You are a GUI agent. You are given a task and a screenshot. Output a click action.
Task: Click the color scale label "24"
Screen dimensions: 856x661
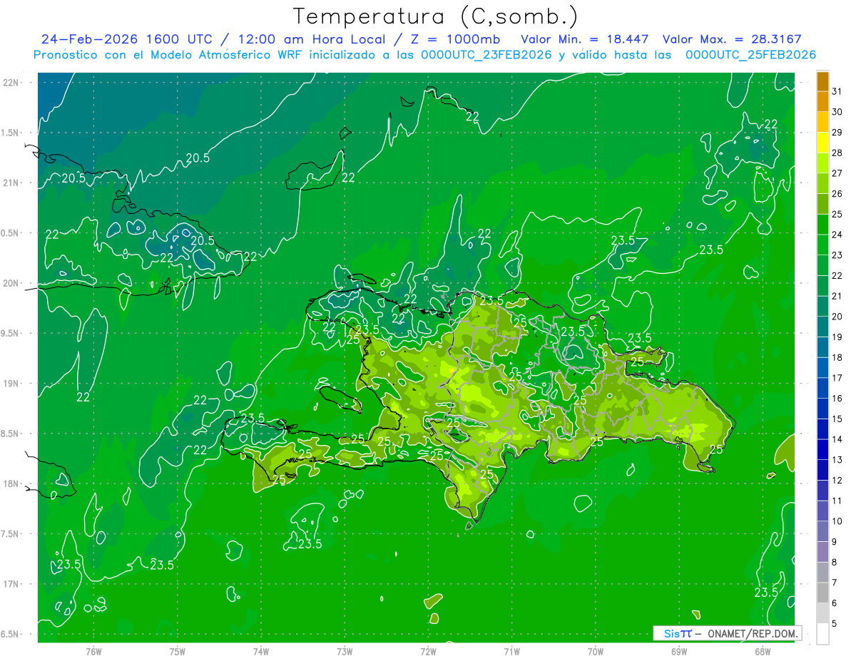[x=837, y=235]
